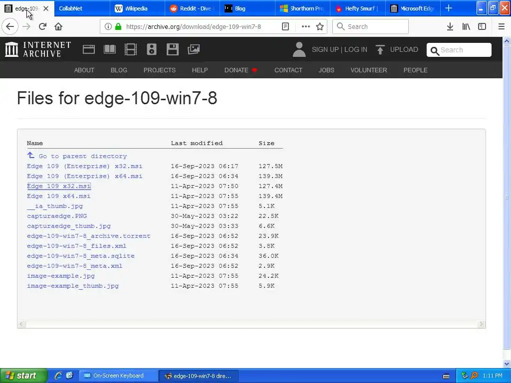
Task: Open the Internet Archive texts book icon
Action: coord(109,49)
